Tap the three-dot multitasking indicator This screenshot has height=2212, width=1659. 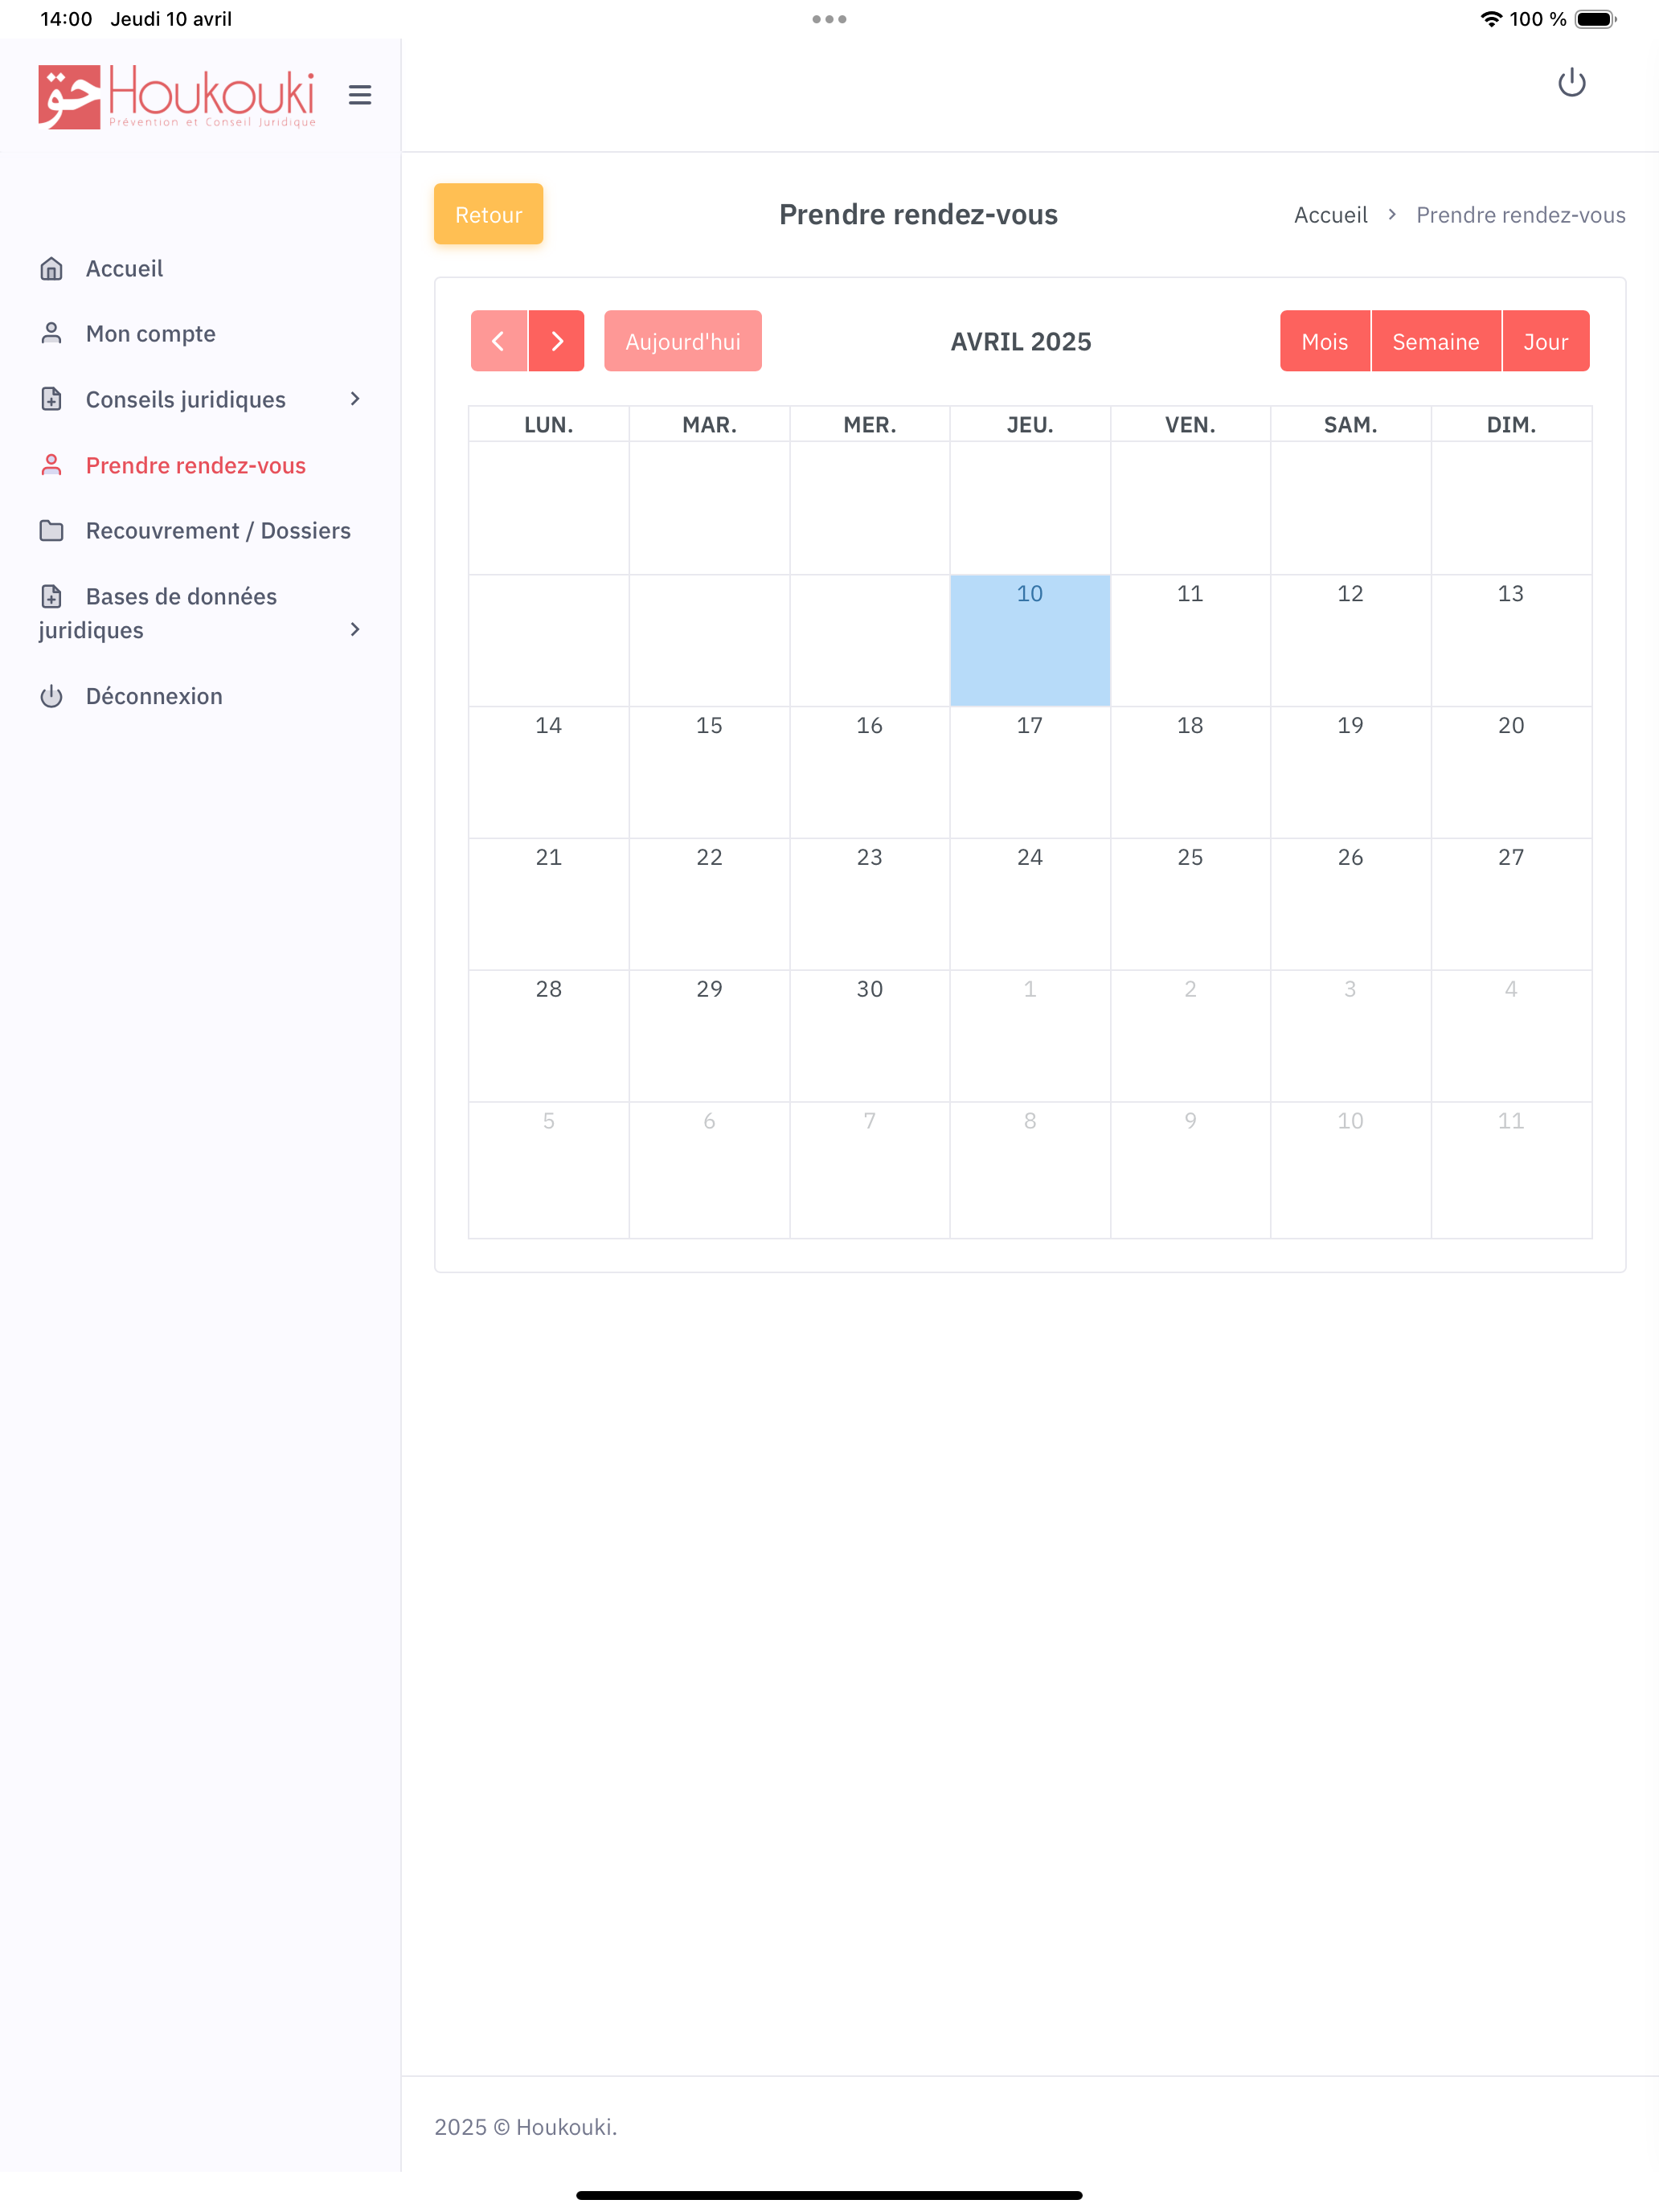tap(829, 19)
